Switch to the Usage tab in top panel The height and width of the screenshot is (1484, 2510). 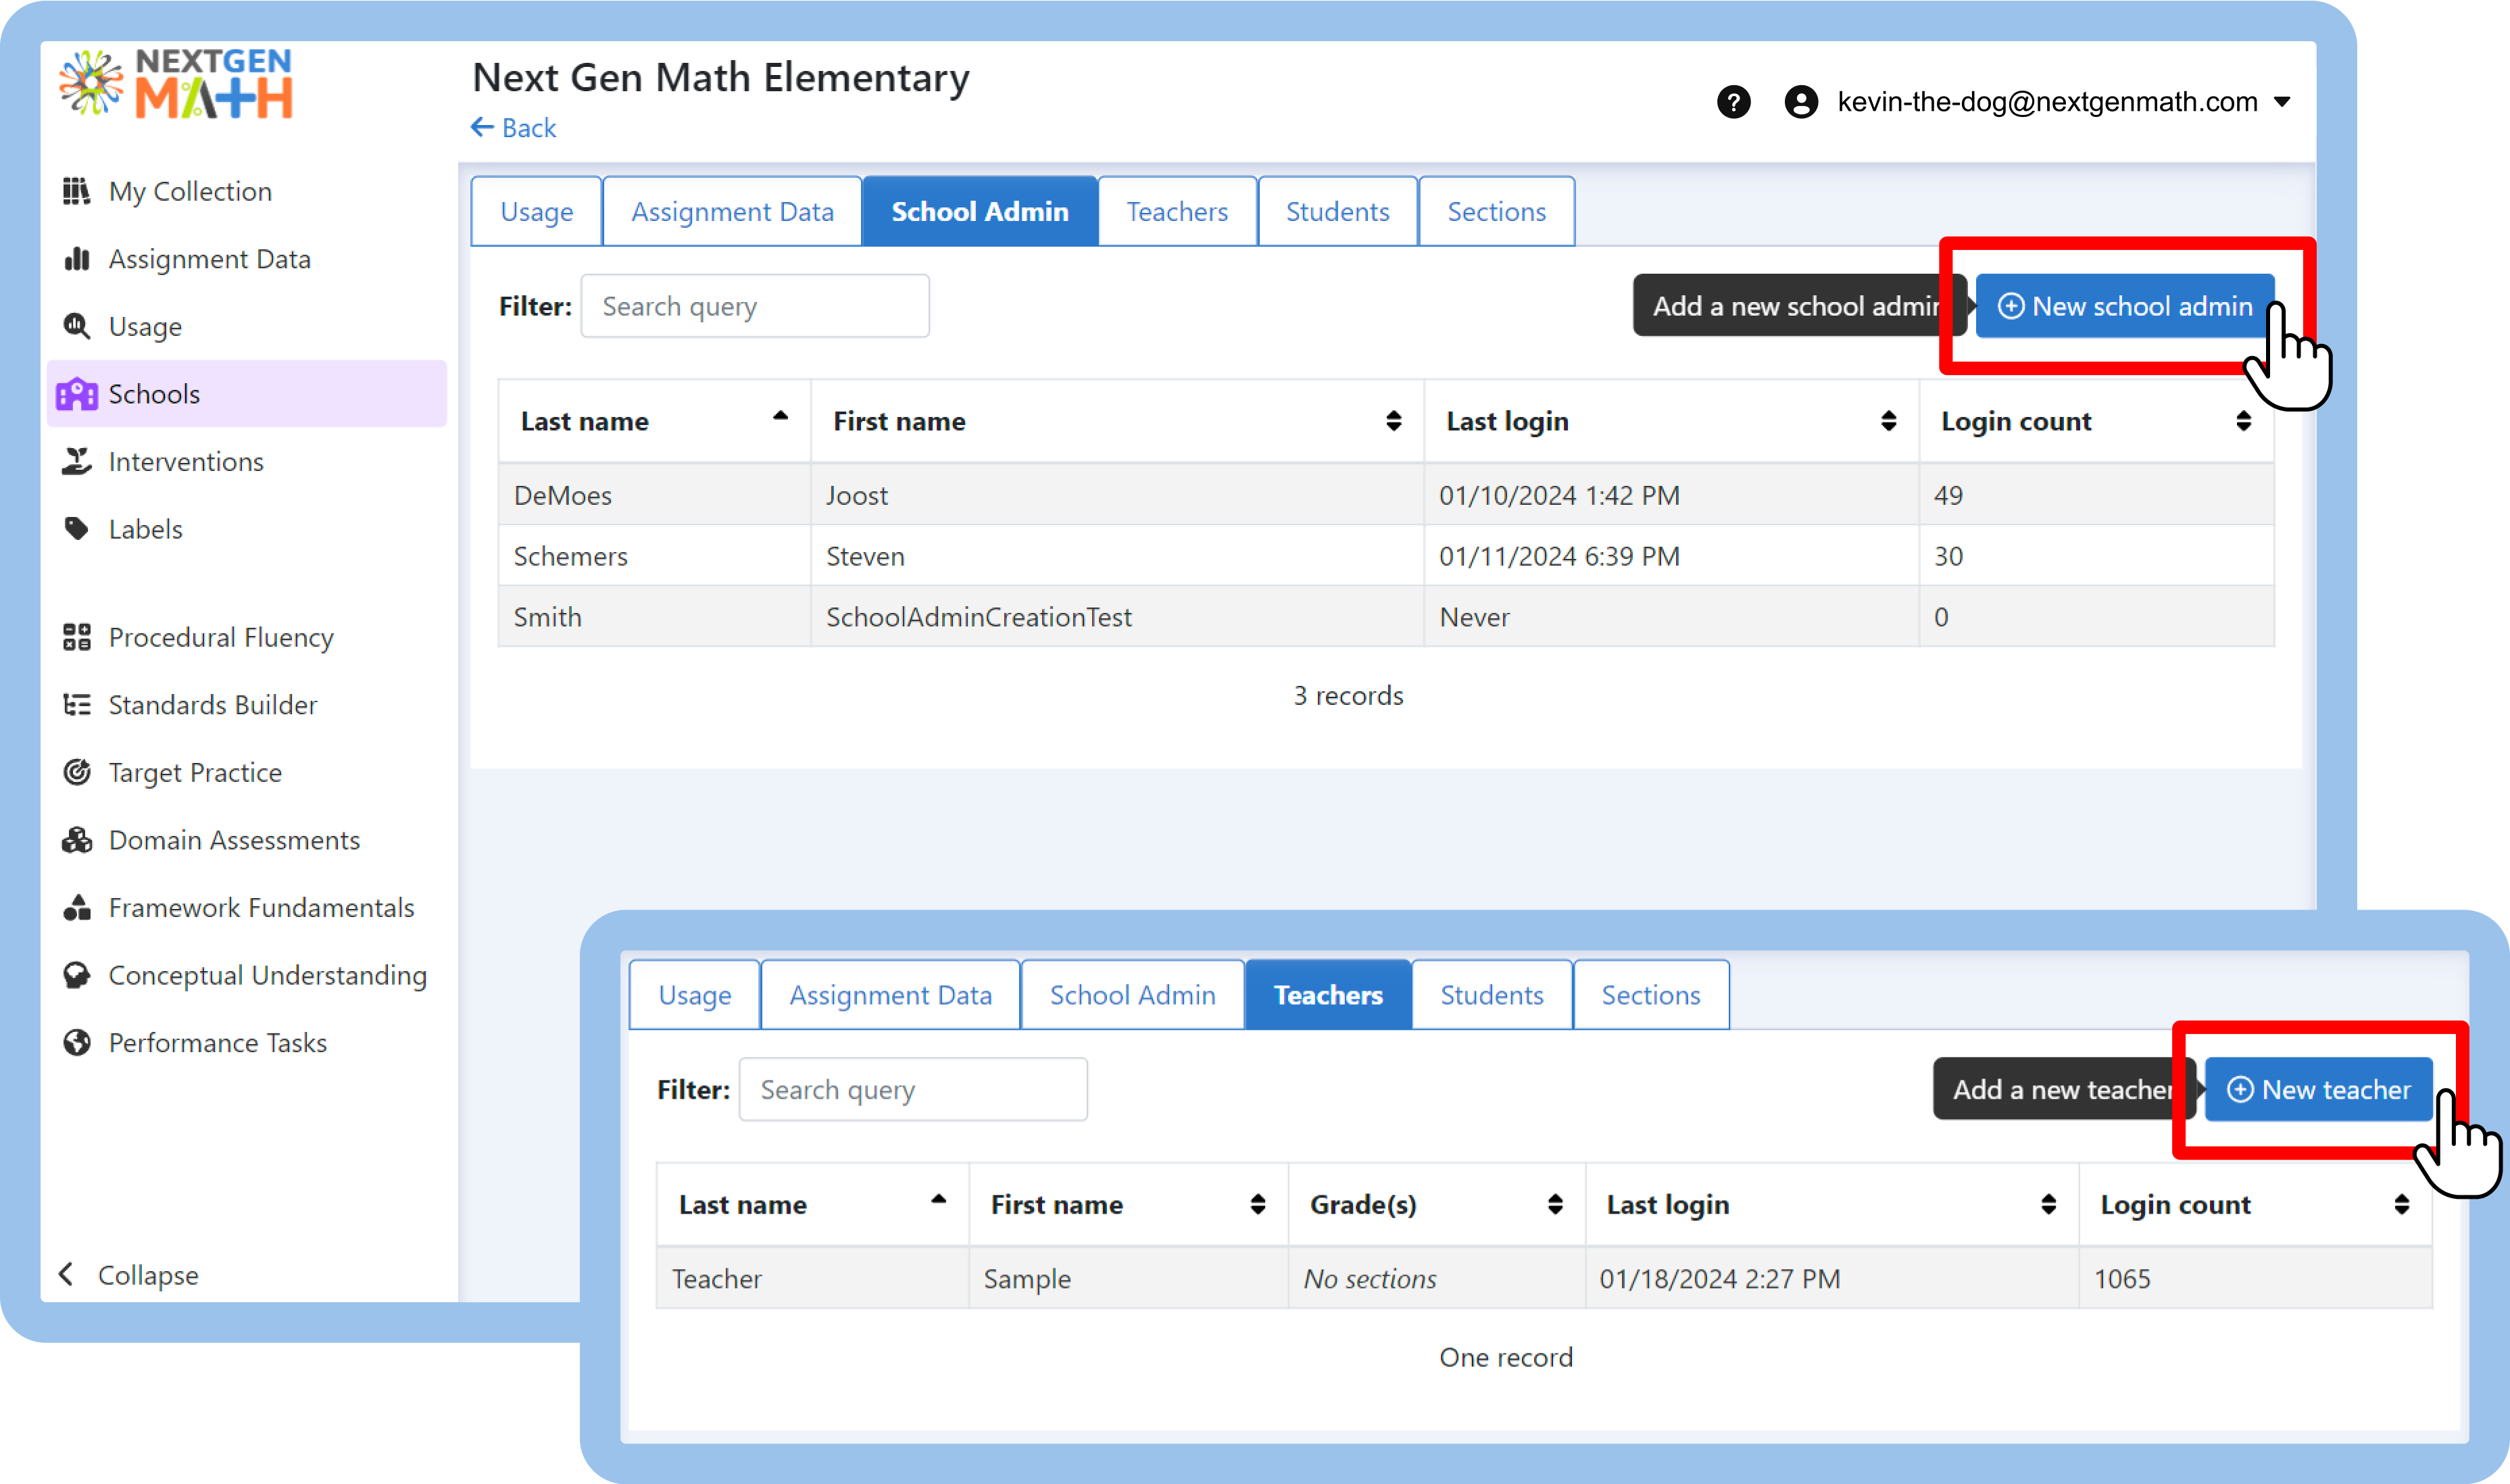pyautogui.click(x=536, y=211)
